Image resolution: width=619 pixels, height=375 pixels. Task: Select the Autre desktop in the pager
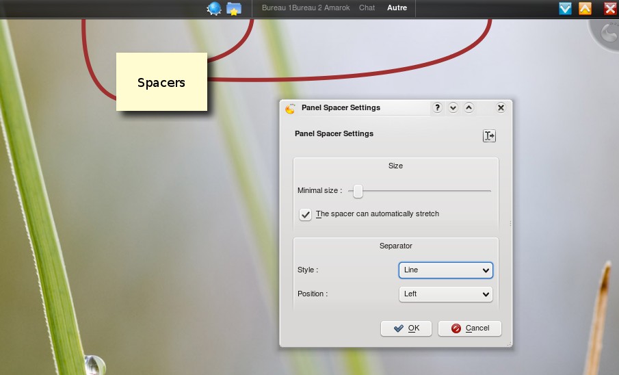(397, 8)
